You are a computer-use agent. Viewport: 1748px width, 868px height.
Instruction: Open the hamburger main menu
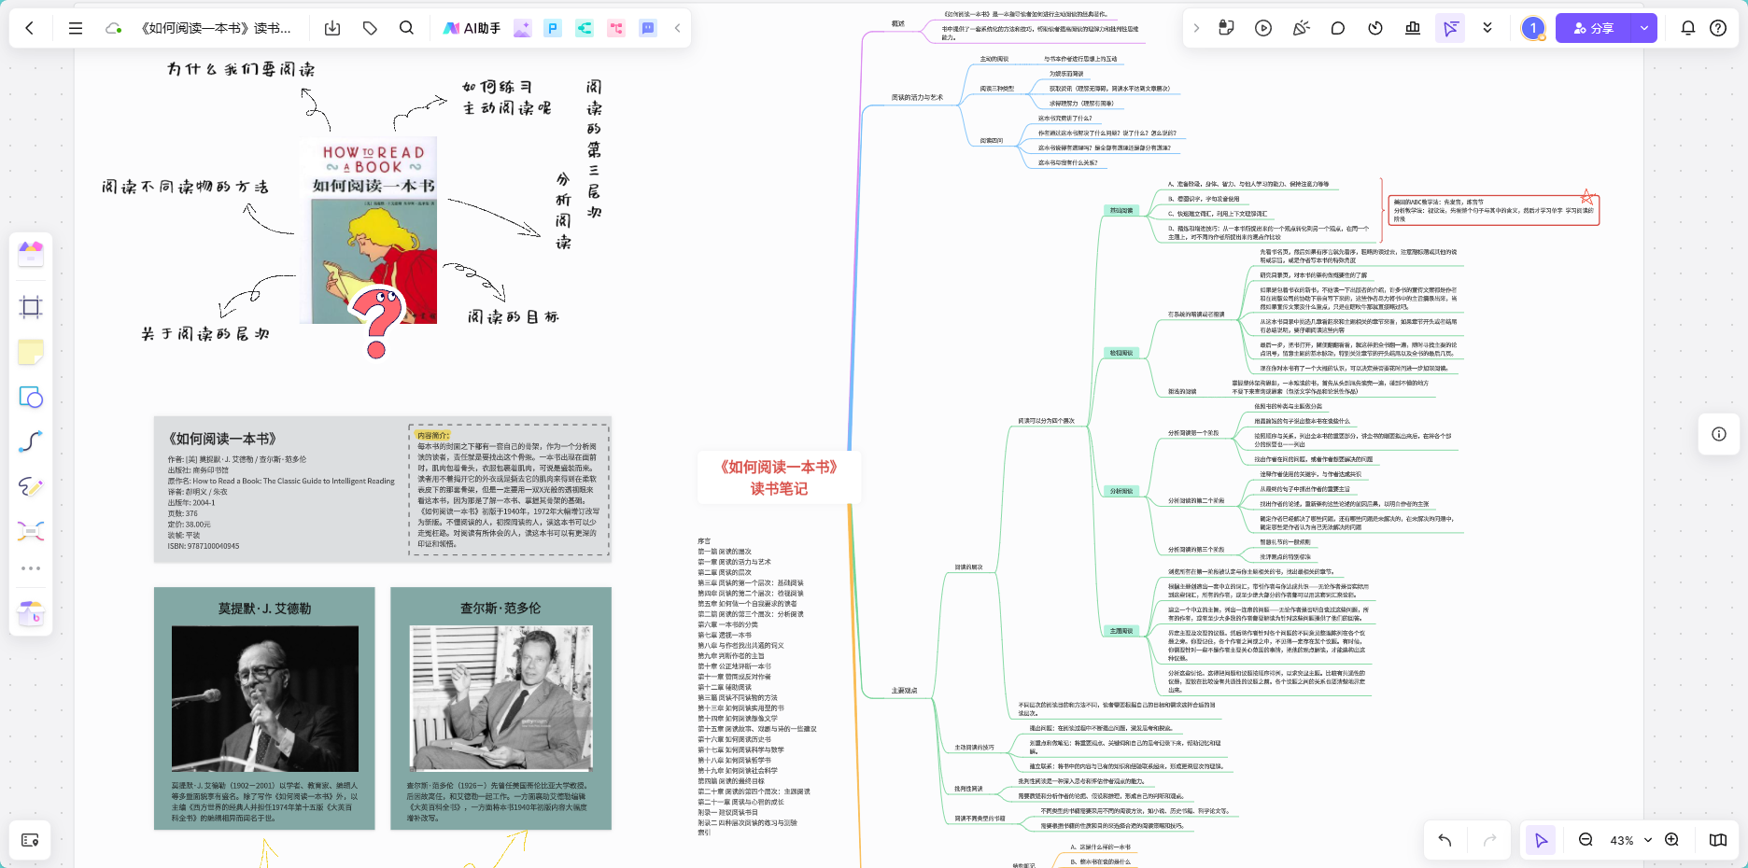pyautogui.click(x=76, y=28)
